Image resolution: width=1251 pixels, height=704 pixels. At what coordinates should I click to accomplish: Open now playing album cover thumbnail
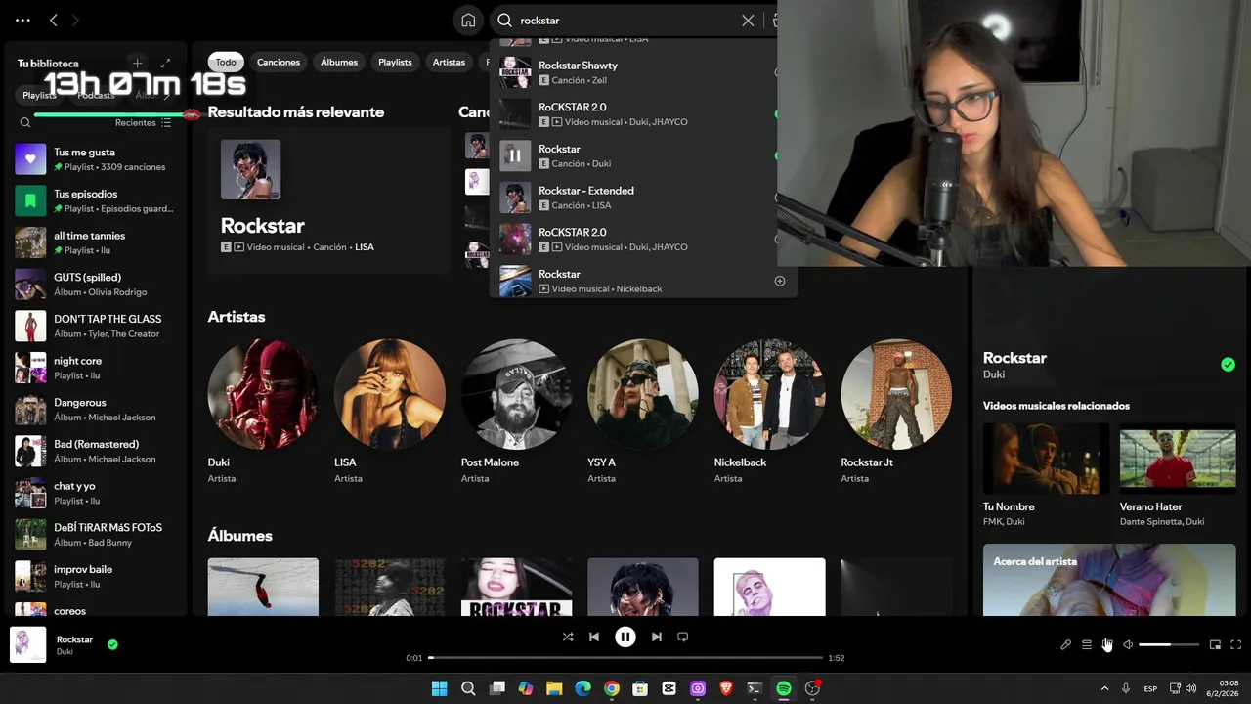tap(27, 645)
